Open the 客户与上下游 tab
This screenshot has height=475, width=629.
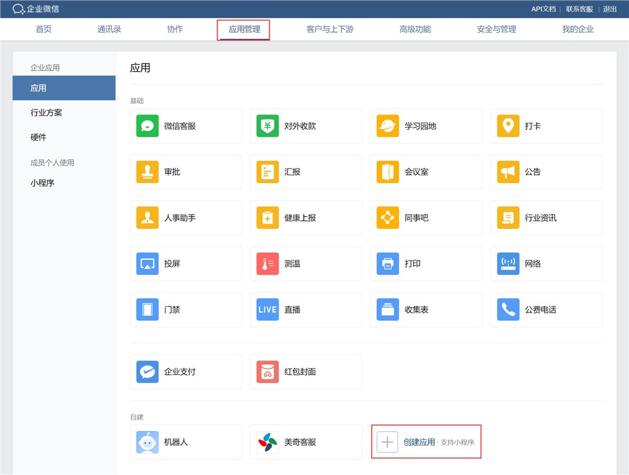[330, 30]
